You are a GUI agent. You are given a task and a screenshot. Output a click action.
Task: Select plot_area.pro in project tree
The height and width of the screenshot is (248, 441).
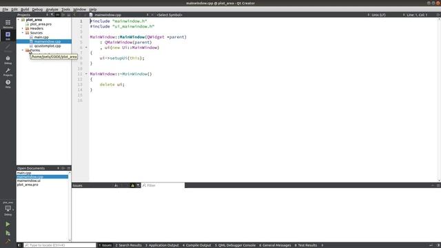point(41,24)
